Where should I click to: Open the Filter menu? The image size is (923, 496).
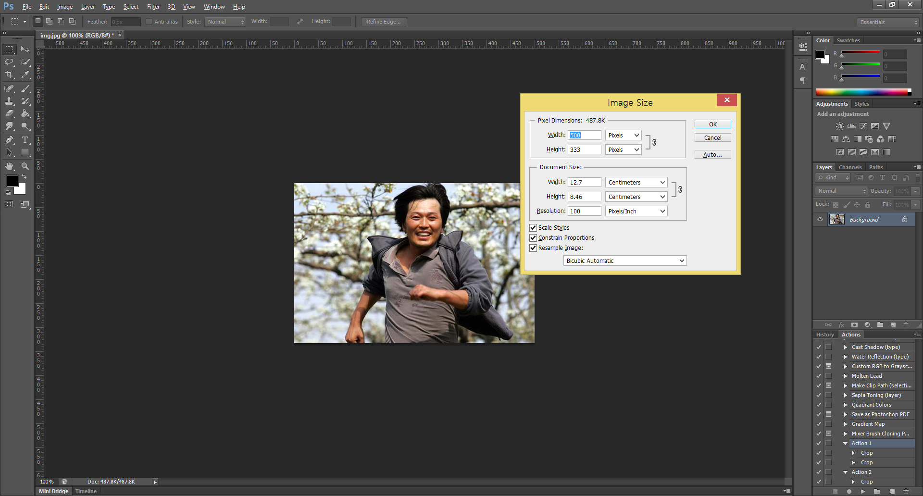[153, 7]
